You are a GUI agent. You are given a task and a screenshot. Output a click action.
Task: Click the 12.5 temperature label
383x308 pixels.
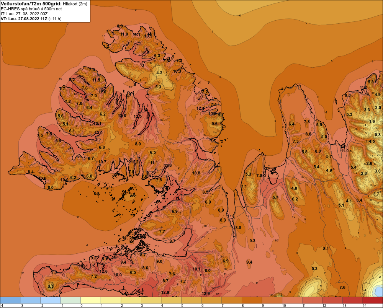click(137, 116)
